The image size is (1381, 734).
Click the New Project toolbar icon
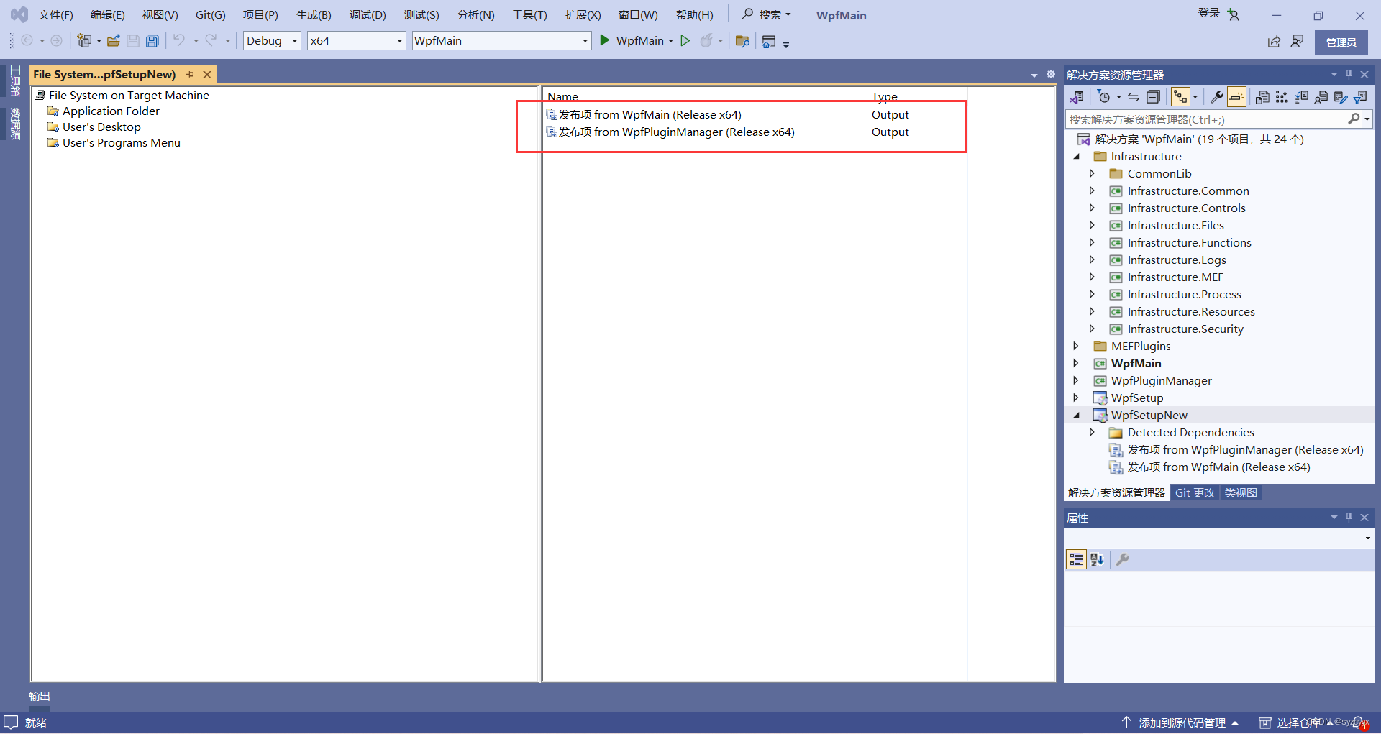(84, 41)
